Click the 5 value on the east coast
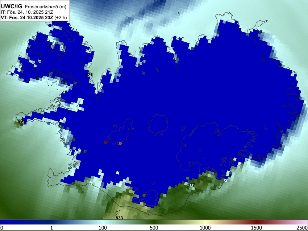The image size is (308, 231). coord(298,115)
